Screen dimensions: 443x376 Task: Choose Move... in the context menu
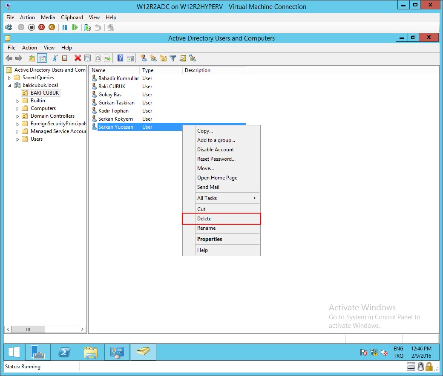[x=221, y=168]
